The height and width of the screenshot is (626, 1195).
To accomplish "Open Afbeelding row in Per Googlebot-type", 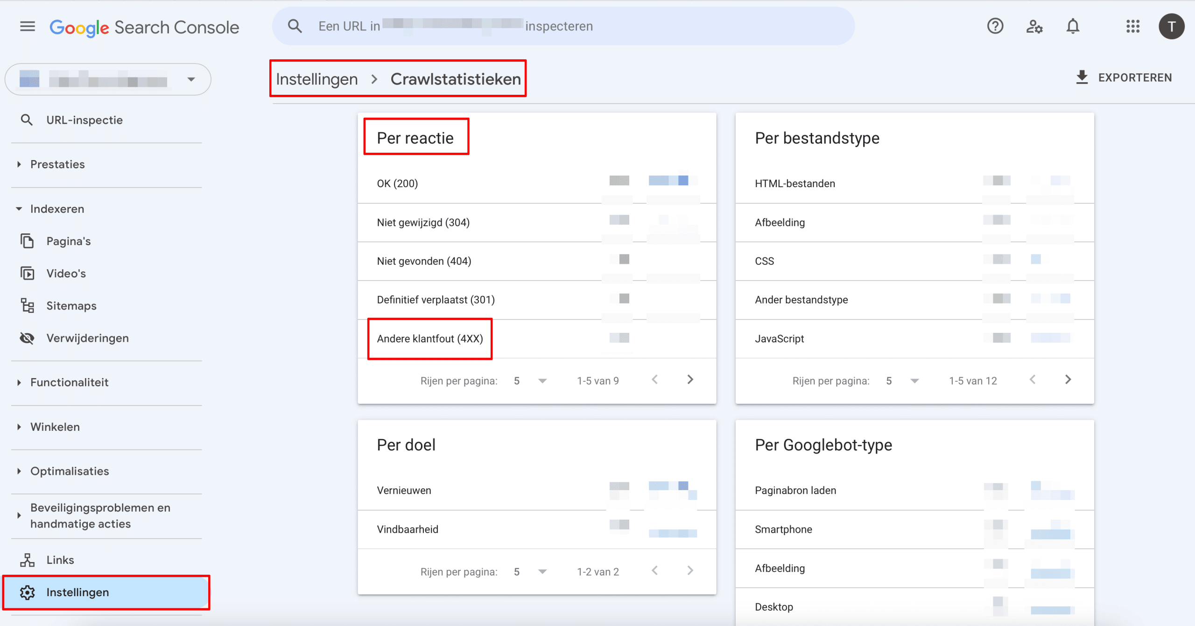I will click(x=914, y=568).
